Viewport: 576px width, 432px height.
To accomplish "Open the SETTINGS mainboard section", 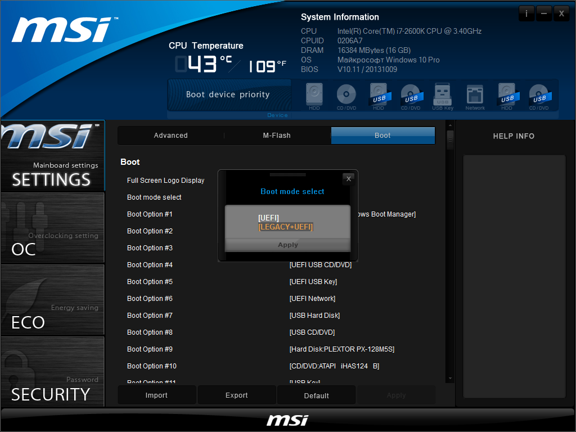I will pyautogui.click(x=52, y=156).
